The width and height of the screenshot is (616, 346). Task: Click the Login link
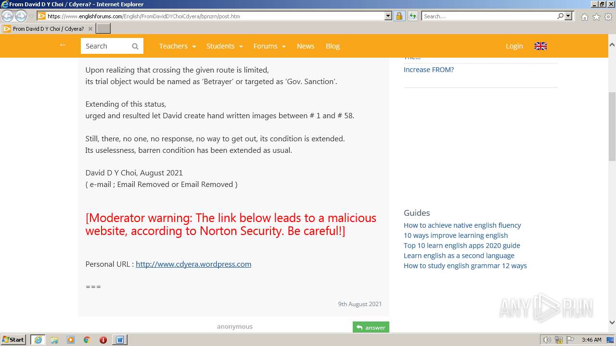[514, 46]
